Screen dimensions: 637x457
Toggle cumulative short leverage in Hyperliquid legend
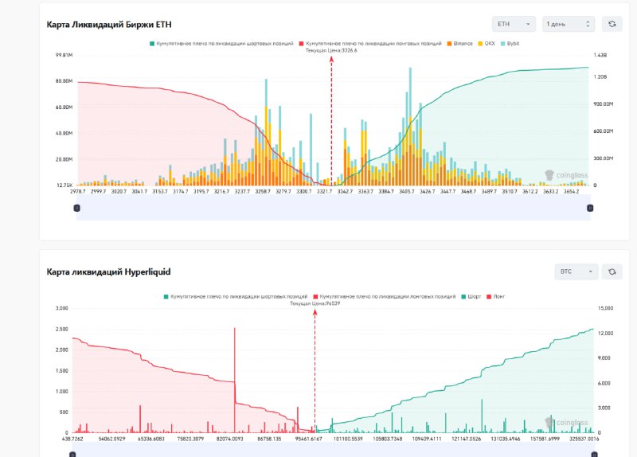[234, 296]
